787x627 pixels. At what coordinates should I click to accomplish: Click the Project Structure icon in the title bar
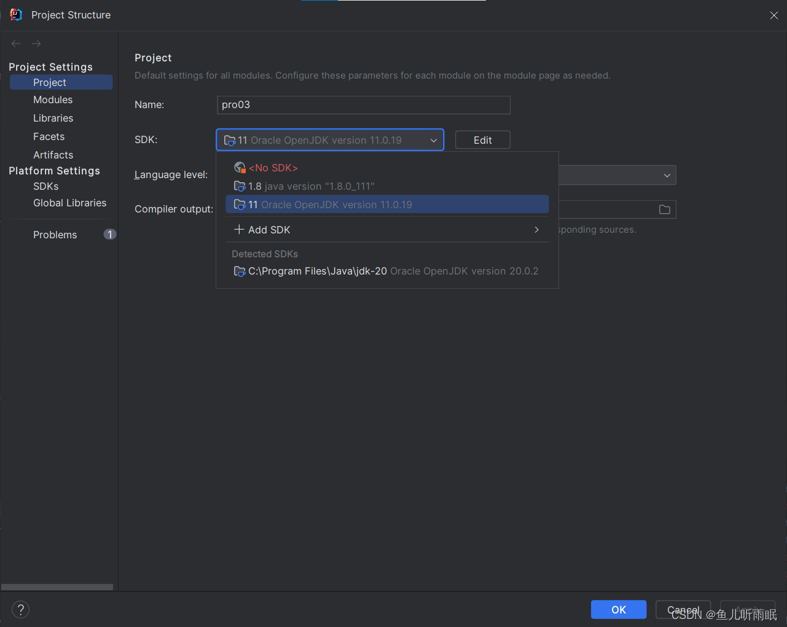pos(15,14)
